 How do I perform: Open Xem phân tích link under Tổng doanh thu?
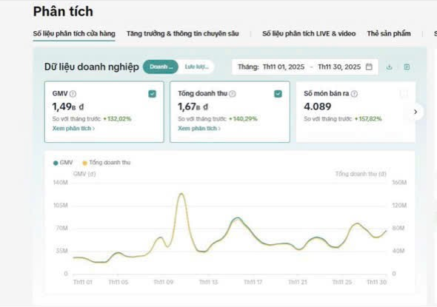(199, 128)
